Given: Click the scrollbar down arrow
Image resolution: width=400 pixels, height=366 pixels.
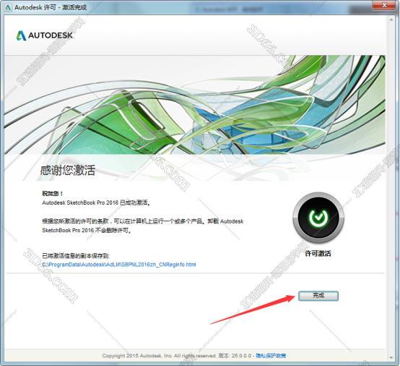Looking at the screenshot, I should click(391, 357).
